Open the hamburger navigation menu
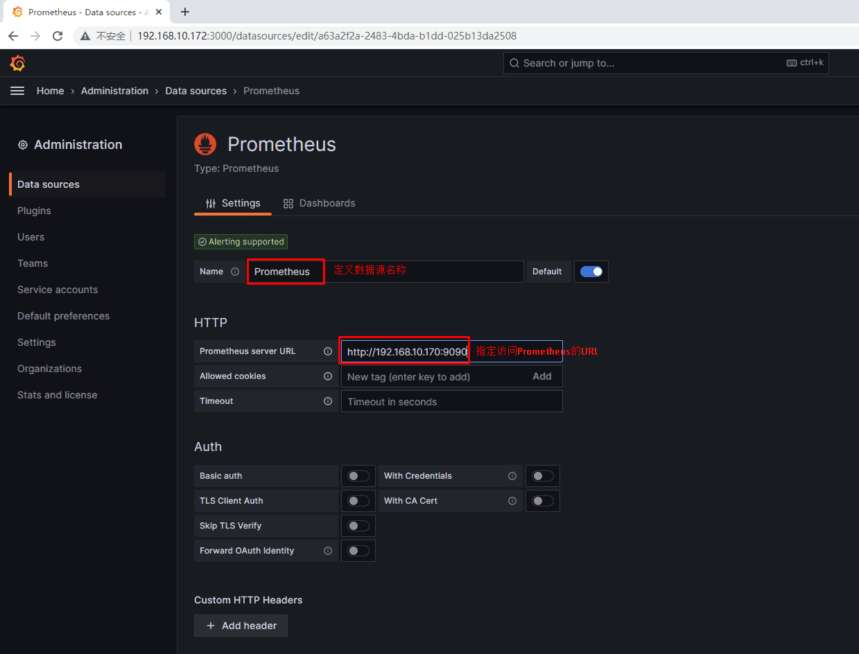This screenshot has height=654, width=859. pos(17,91)
